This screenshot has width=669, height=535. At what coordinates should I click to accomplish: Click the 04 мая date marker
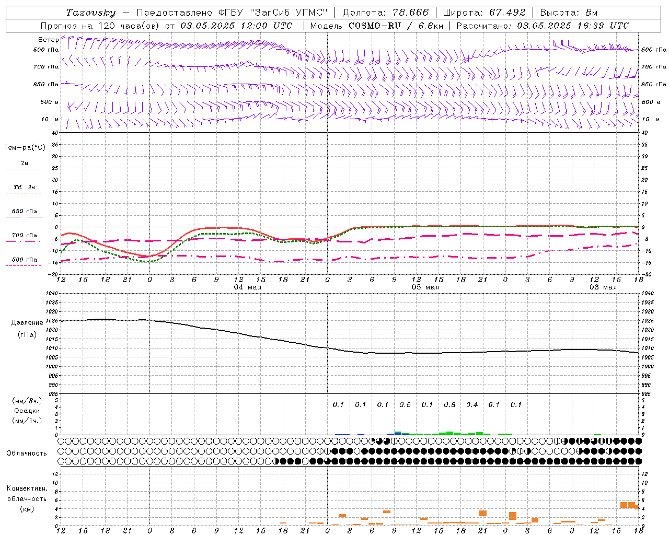pyautogui.click(x=247, y=287)
